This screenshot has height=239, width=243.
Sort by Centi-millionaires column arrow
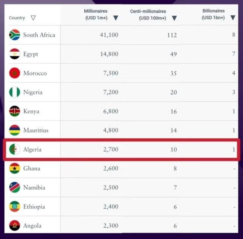174,18
